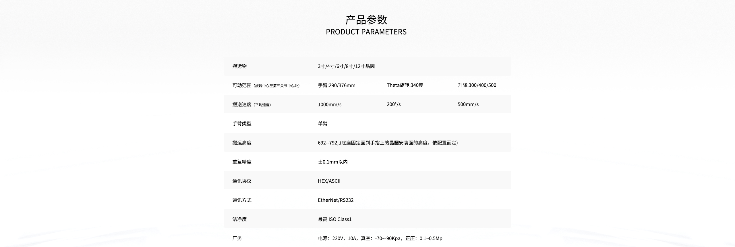Click the 500mm/s speed value
735x247 pixels.
468,104
